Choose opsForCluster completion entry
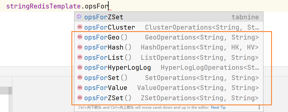Screen dimensions: 288x112 (x=169, y=27)
